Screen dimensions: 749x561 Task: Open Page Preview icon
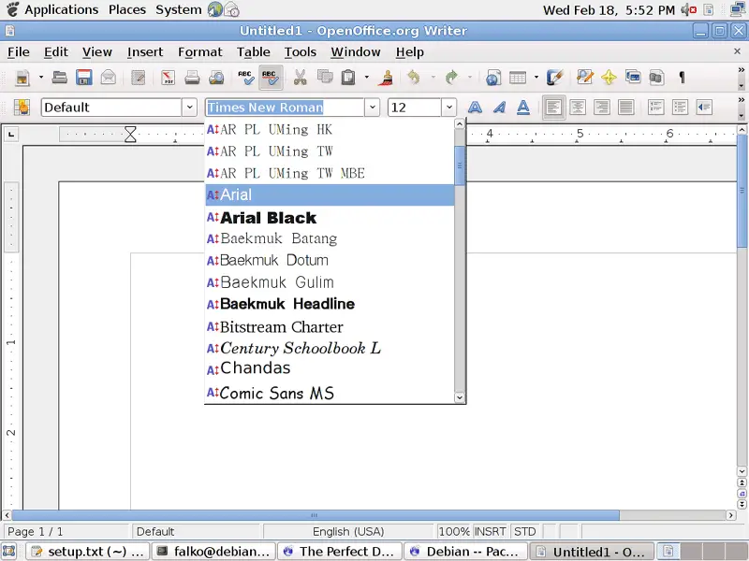tap(216, 78)
